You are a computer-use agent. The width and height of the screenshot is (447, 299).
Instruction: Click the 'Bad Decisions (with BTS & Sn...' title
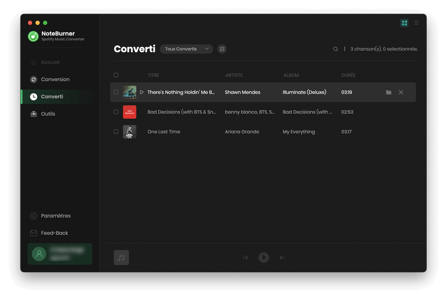tap(181, 112)
